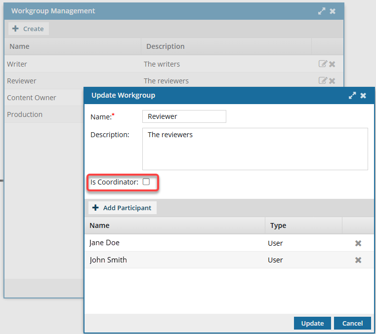The width and height of the screenshot is (376, 334).
Task: Click the edit icon for Writer workgroup
Action: (323, 64)
